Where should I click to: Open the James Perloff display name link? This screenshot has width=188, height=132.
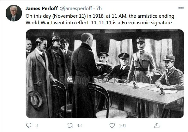point(42,9)
